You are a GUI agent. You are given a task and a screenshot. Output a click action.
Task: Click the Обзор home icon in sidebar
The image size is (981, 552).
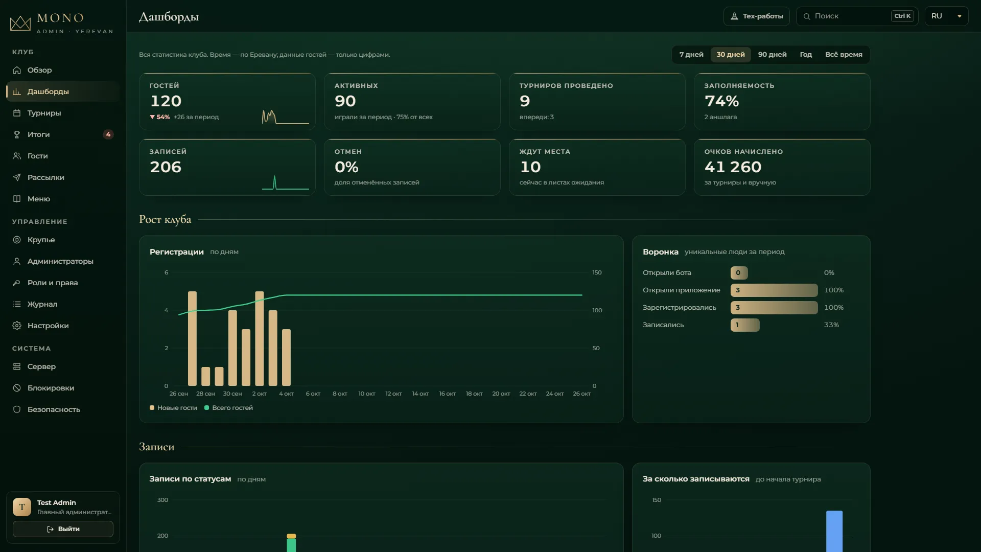[x=17, y=70]
